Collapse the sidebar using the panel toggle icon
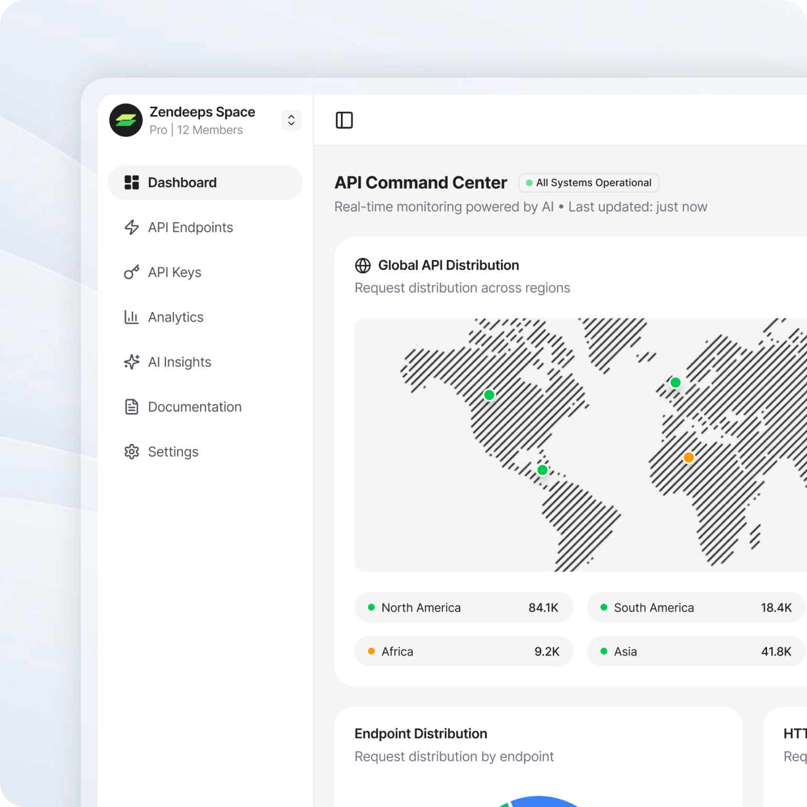 tap(345, 120)
